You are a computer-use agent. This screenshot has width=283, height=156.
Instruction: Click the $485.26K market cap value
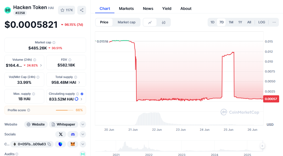pos(37,48)
